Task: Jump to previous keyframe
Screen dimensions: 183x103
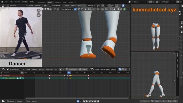Action: coord(87,101)
